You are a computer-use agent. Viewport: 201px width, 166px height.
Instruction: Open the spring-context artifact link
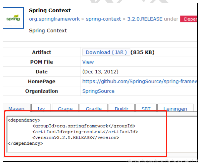pos(103,19)
